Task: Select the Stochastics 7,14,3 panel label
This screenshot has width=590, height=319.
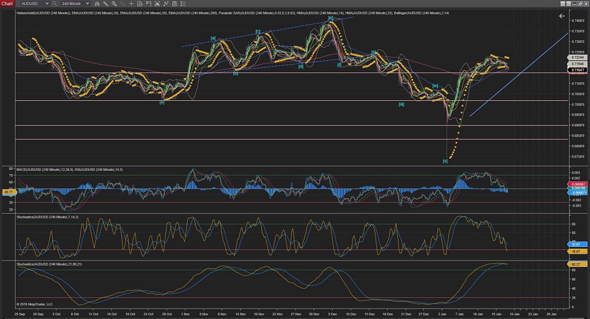Action: (x=48, y=217)
